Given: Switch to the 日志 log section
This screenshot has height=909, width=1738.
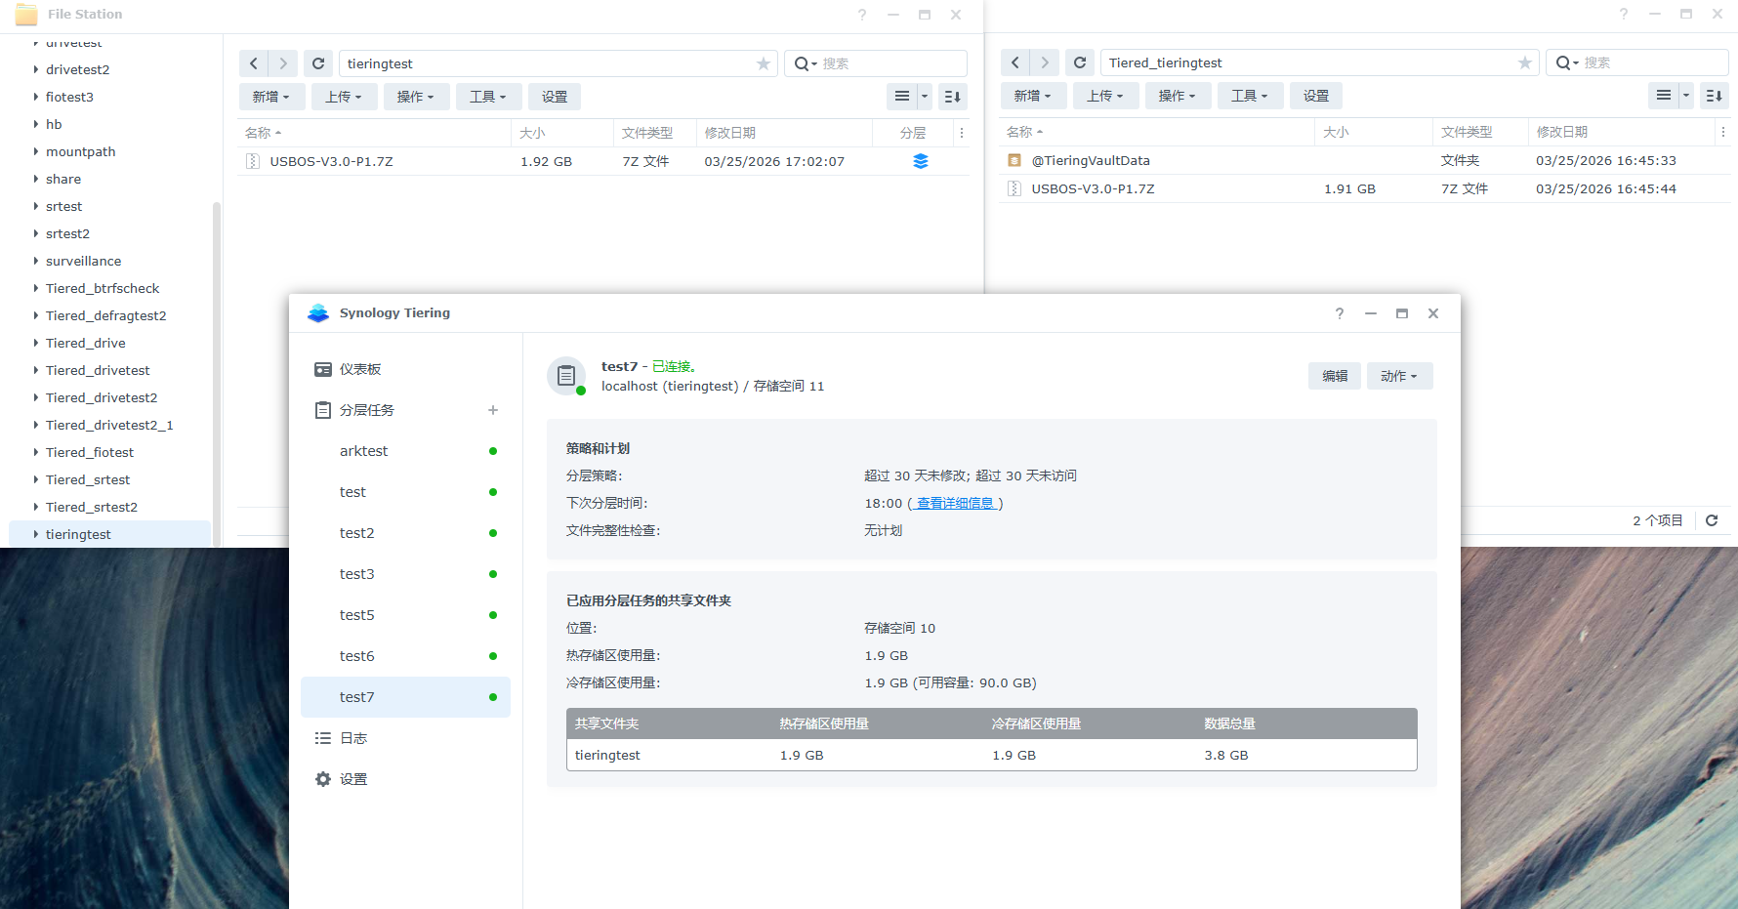Looking at the screenshot, I should [x=353, y=738].
